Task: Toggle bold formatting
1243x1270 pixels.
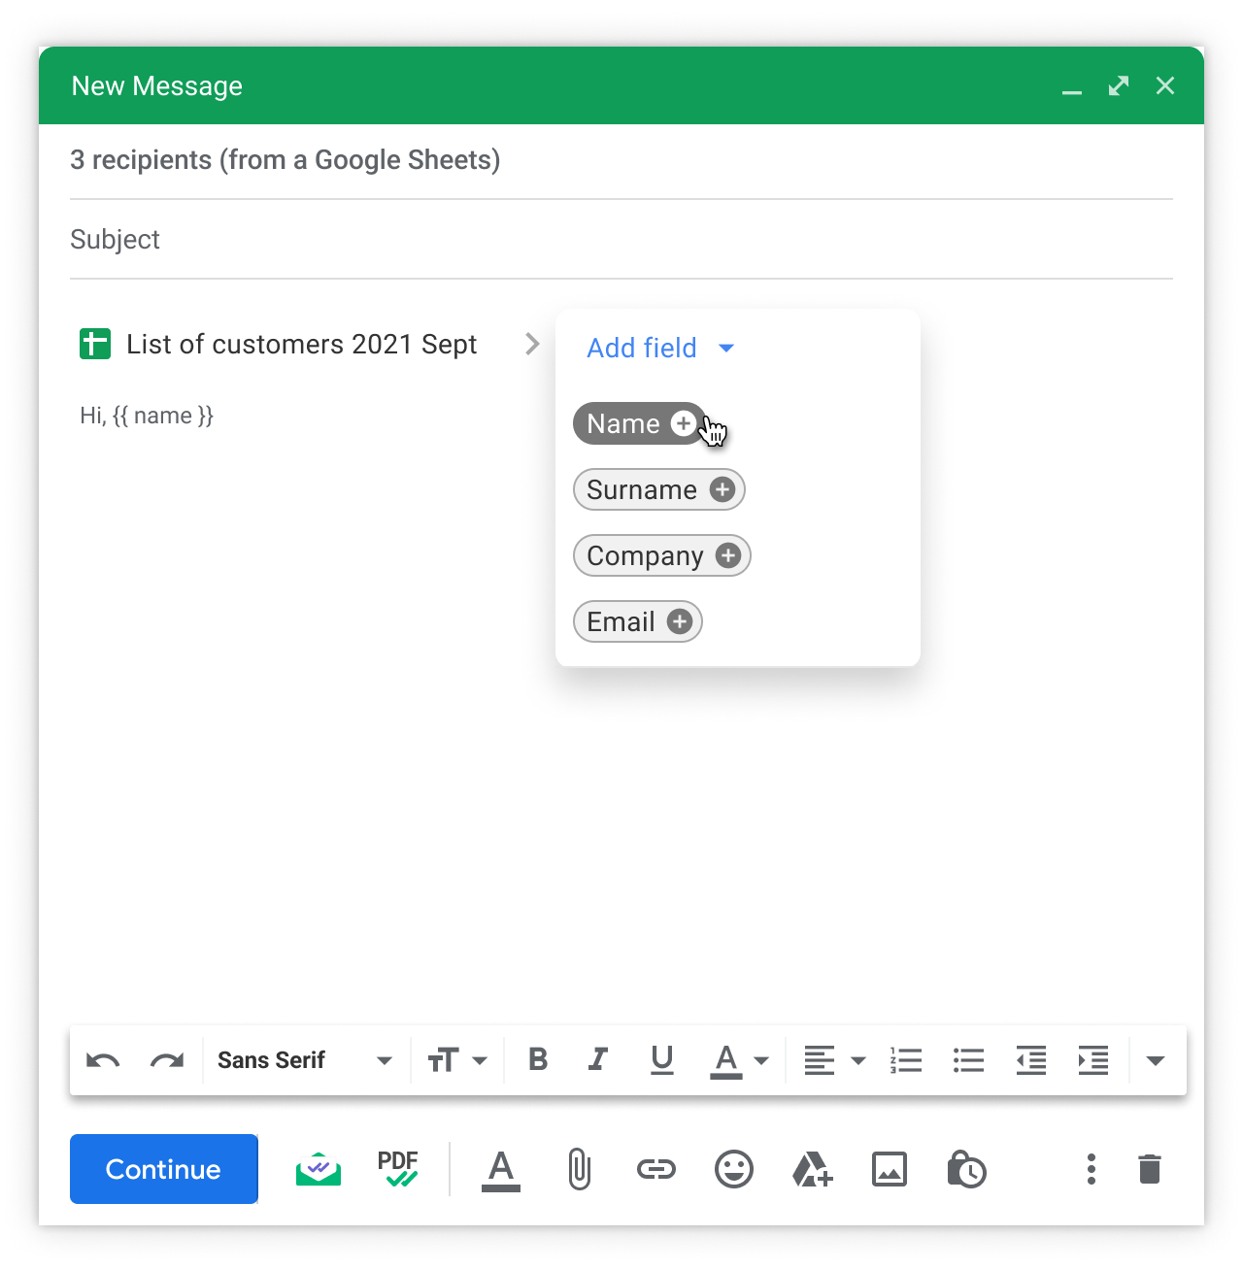Action: [x=538, y=1059]
